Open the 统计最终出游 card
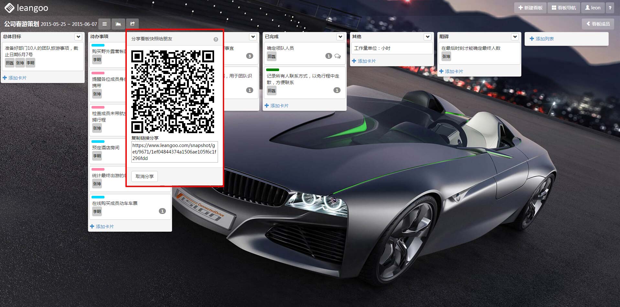Viewport: 620px width, 307px height. 107,179
